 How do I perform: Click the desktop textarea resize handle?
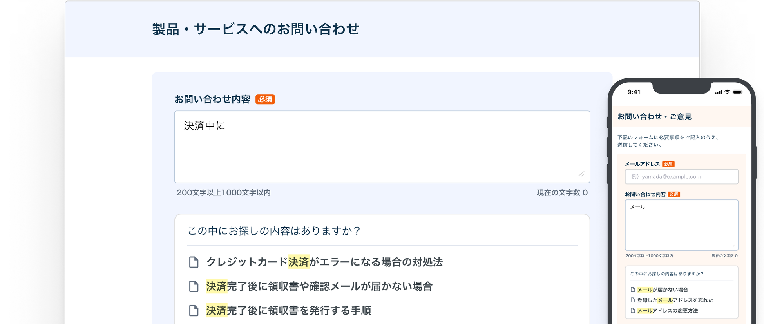581,174
